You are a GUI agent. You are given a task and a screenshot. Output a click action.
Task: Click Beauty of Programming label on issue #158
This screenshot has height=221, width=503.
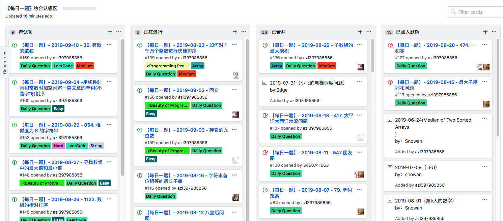167,105
